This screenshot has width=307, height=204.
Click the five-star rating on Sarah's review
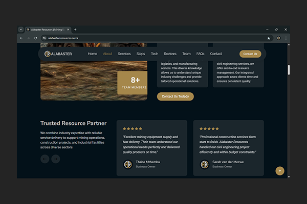pyautogui.click(x=209, y=129)
